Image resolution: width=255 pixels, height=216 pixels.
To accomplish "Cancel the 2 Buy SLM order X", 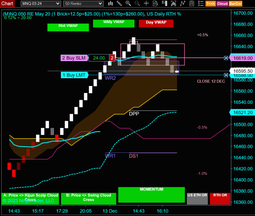I will click(x=226, y=58).
